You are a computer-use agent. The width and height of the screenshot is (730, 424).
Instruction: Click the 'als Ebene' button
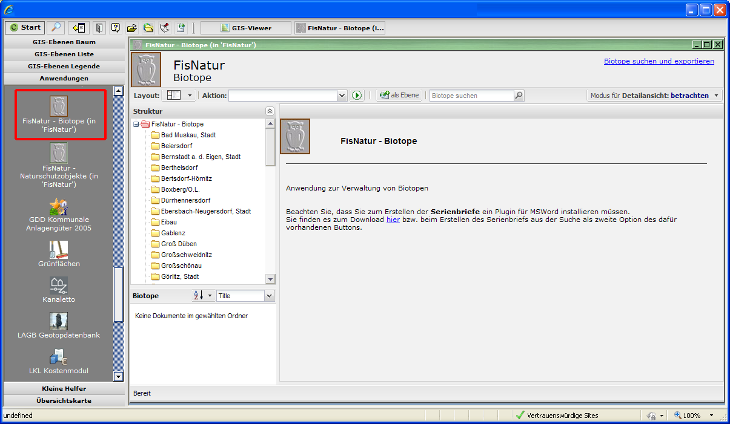click(399, 96)
